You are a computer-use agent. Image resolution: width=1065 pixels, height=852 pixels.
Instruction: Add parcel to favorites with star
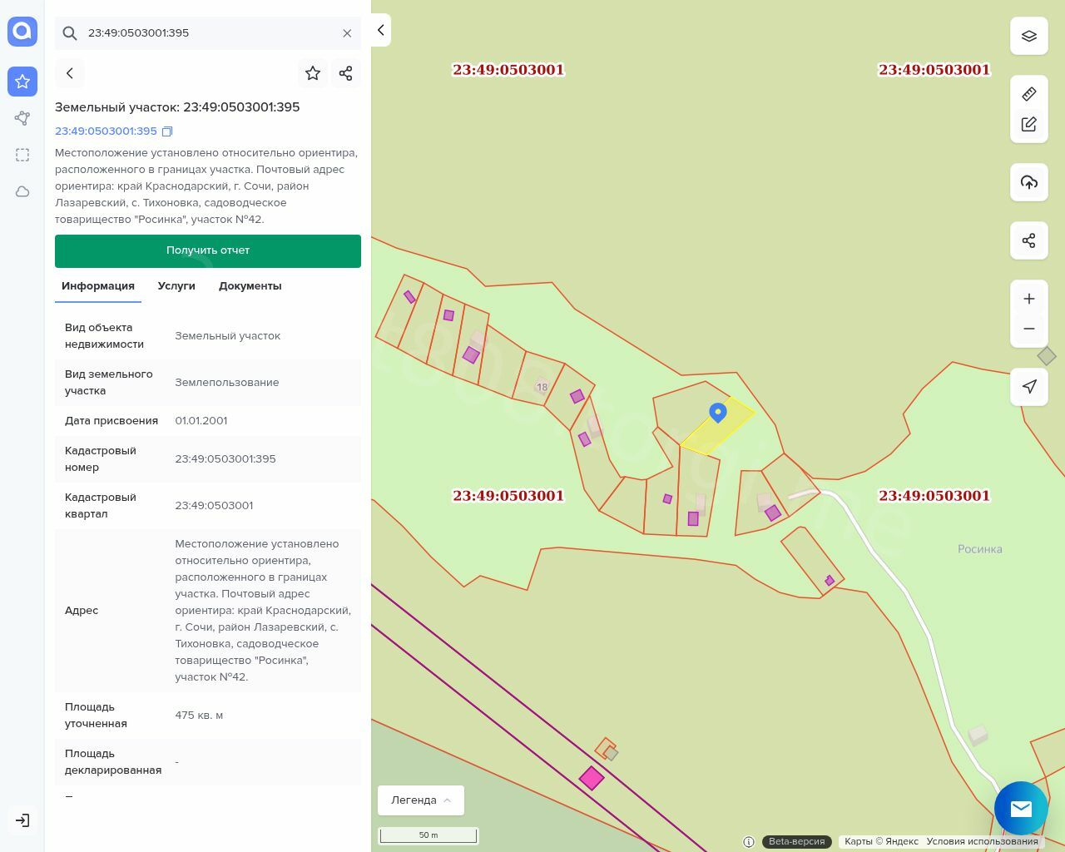point(313,73)
